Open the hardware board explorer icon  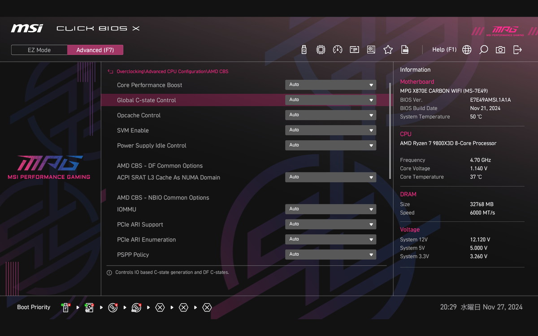[371, 50]
